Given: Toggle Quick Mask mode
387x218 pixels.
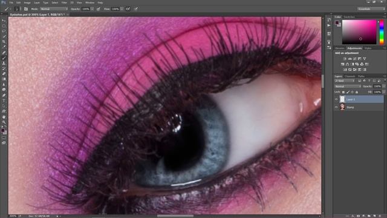Looking at the screenshot, I should [4, 138].
